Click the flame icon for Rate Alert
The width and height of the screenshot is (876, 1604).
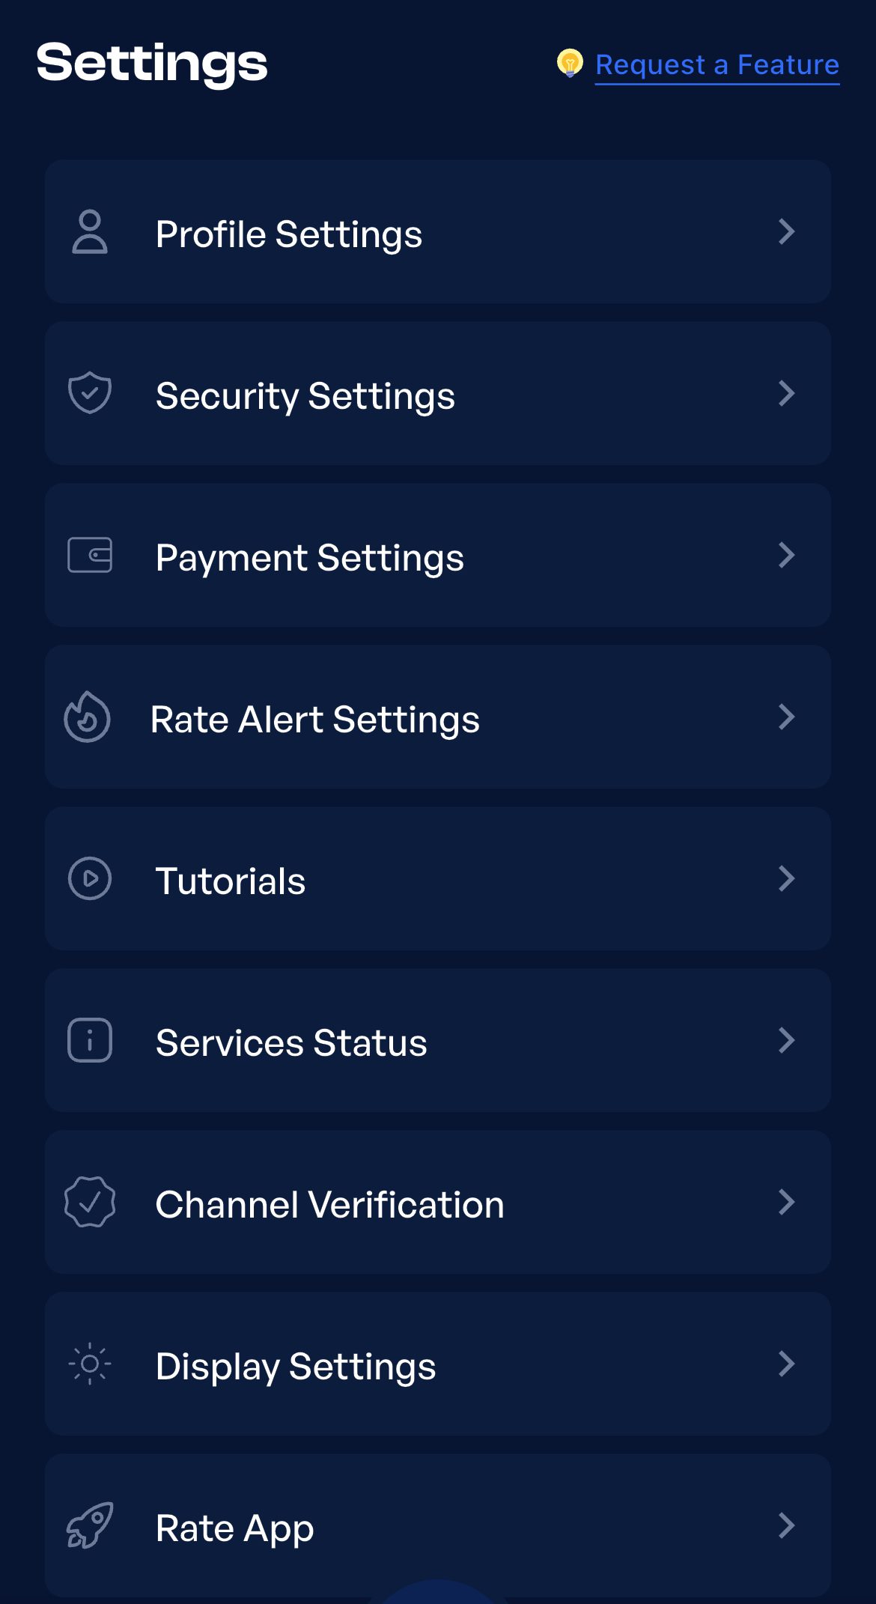[x=88, y=717]
